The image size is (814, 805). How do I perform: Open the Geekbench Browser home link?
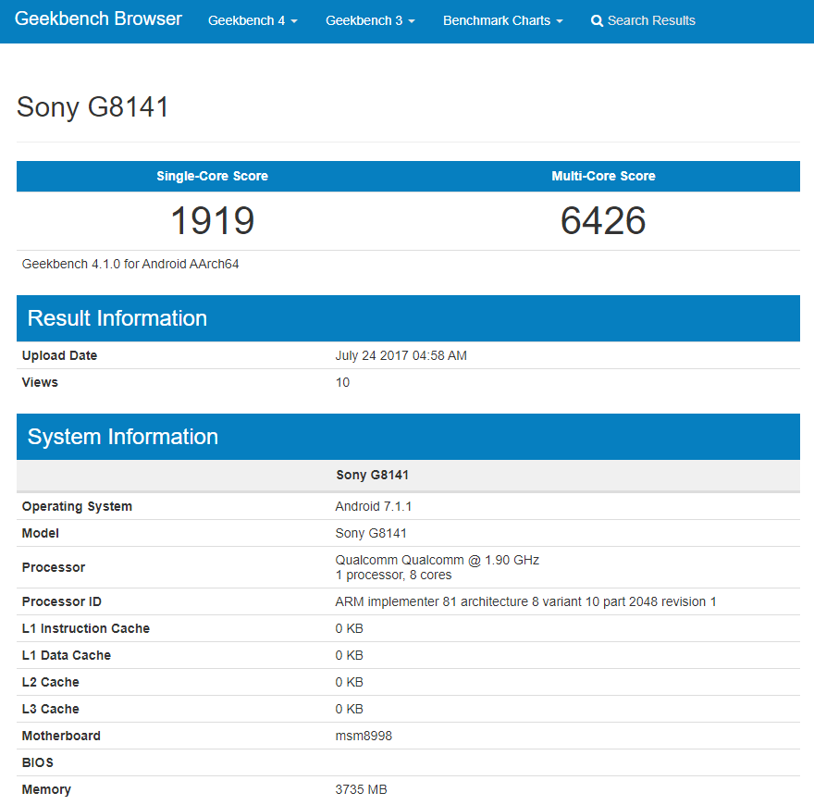coord(98,19)
